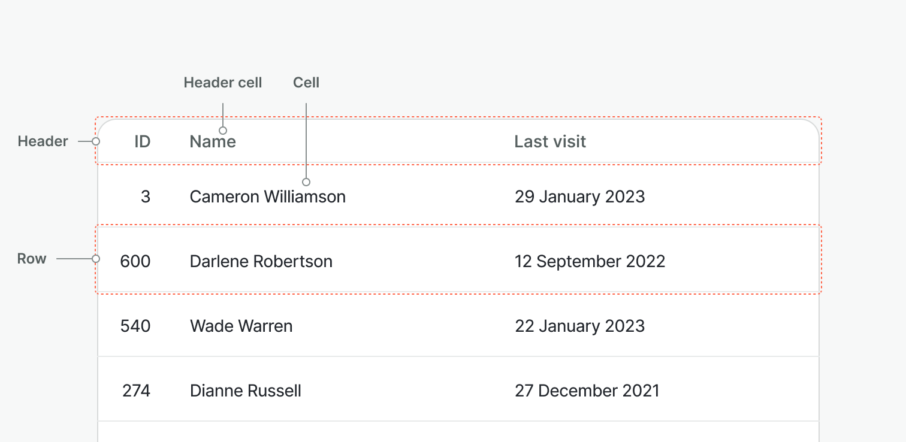Image resolution: width=906 pixels, height=442 pixels.
Task: Click the ID cell showing 540
Action: click(135, 326)
